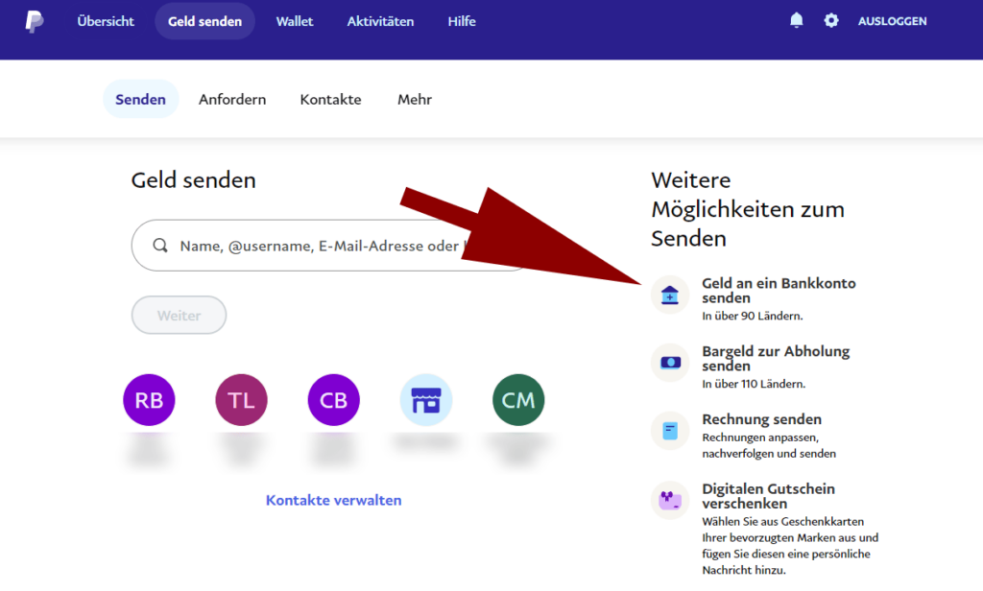Screen dimensions: 983x591
Task: Open the notifications bell
Action: pos(796,21)
